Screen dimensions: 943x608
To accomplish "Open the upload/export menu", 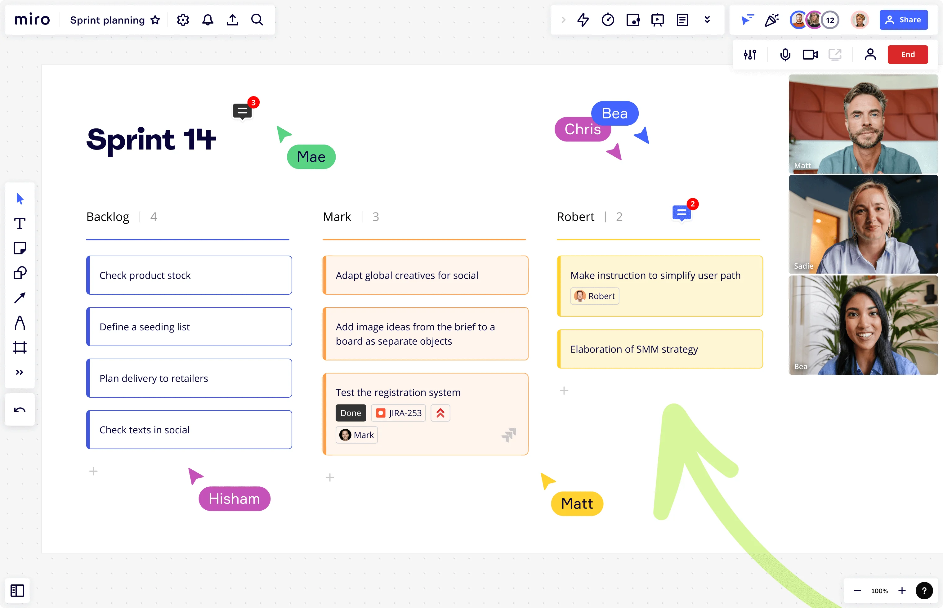I will tap(233, 20).
